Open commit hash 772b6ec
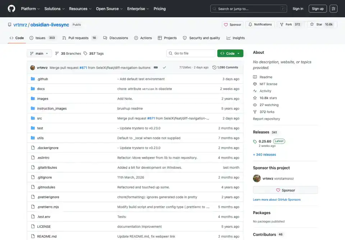345x240 pixels. 185,67
